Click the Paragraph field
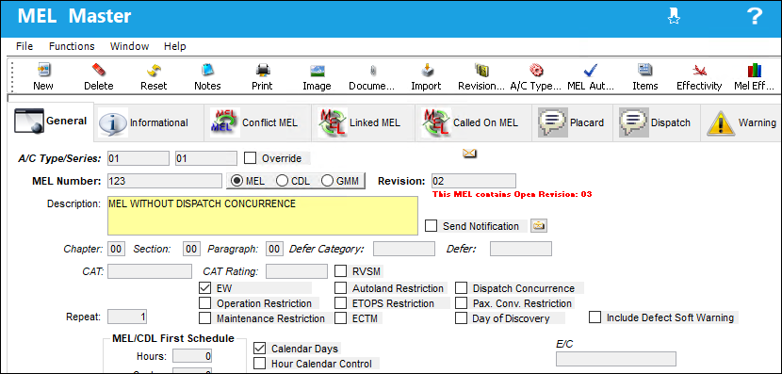 275,249
